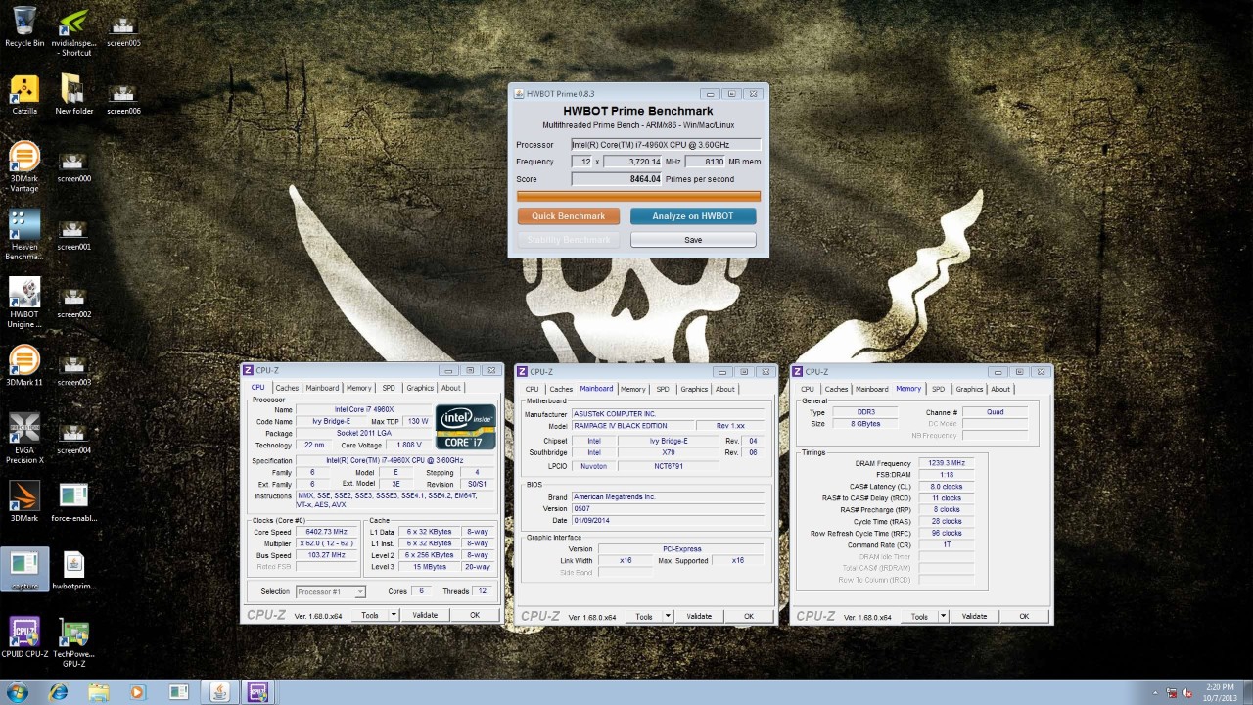Select the screen005 image file icon
The height and width of the screenshot is (705, 1253).
pos(123,31)
